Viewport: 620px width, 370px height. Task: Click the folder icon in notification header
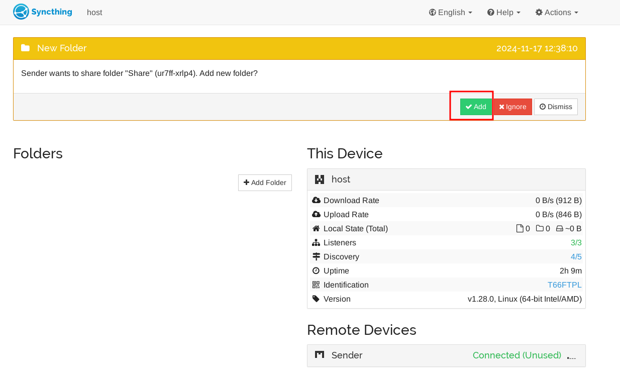point(25,48)
